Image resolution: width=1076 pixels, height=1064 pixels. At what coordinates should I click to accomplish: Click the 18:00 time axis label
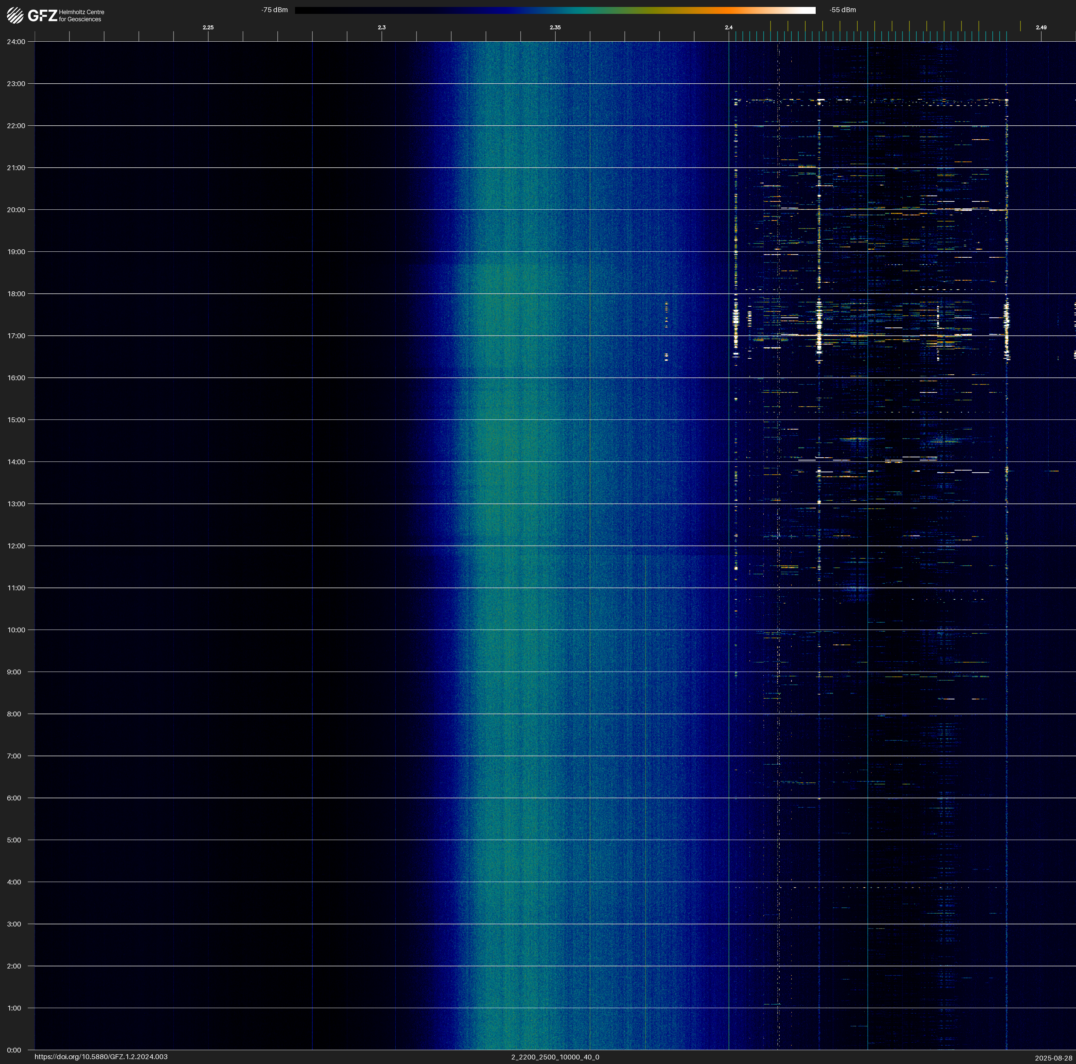point(16,293)
